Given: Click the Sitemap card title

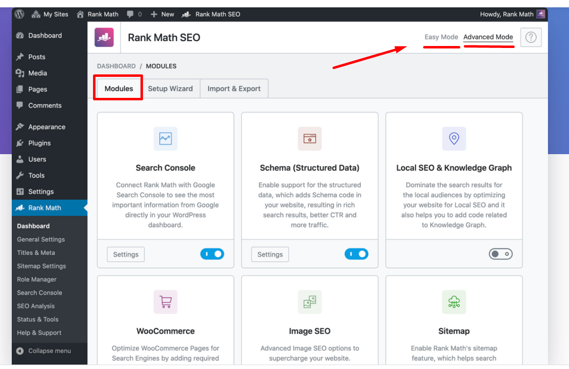Looking at the screenshot, I should pos(454,331).
